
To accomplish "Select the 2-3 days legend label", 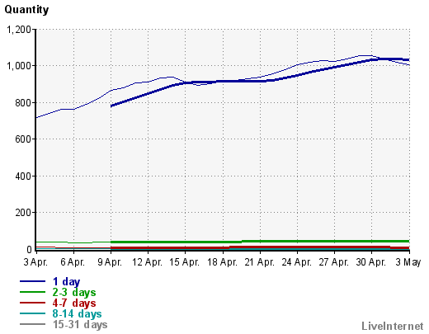I will (x=74, y=292).
